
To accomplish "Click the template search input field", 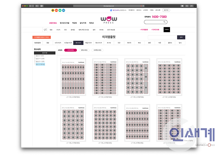I will point(162,37).
